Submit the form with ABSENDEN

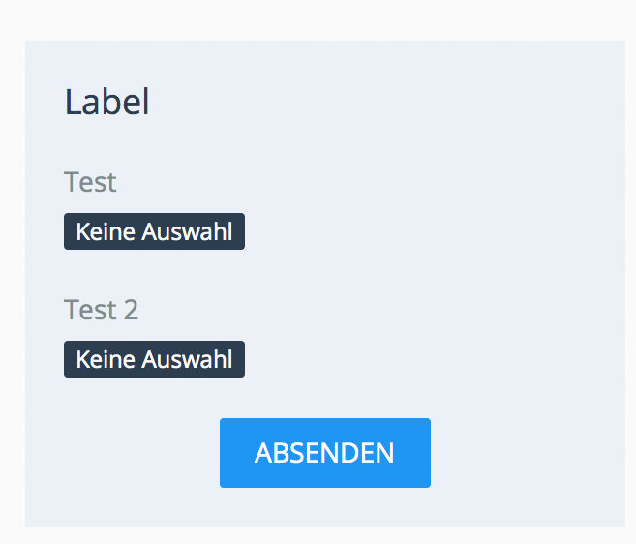coord(324,453)
